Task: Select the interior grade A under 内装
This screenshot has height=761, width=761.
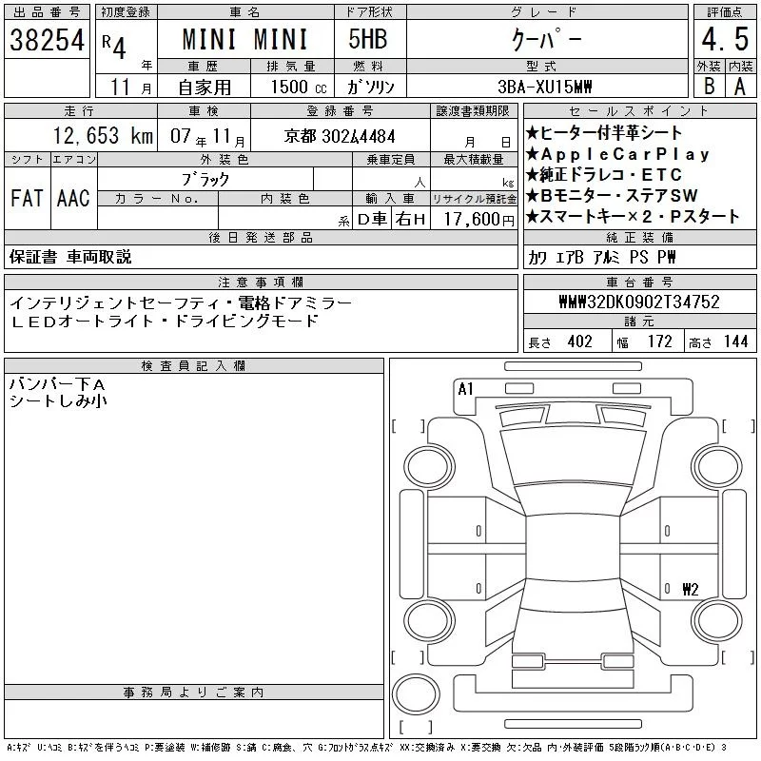Action: [740, 87]
